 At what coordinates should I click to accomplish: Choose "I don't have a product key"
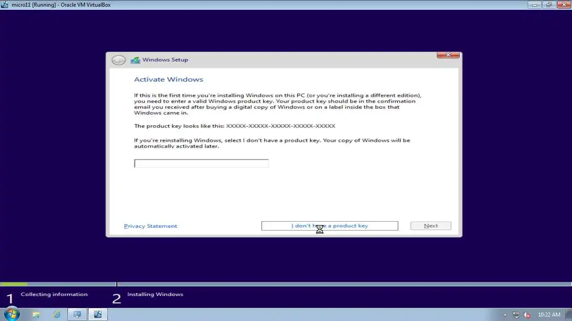pyautogui.click(x=329, y=226)
